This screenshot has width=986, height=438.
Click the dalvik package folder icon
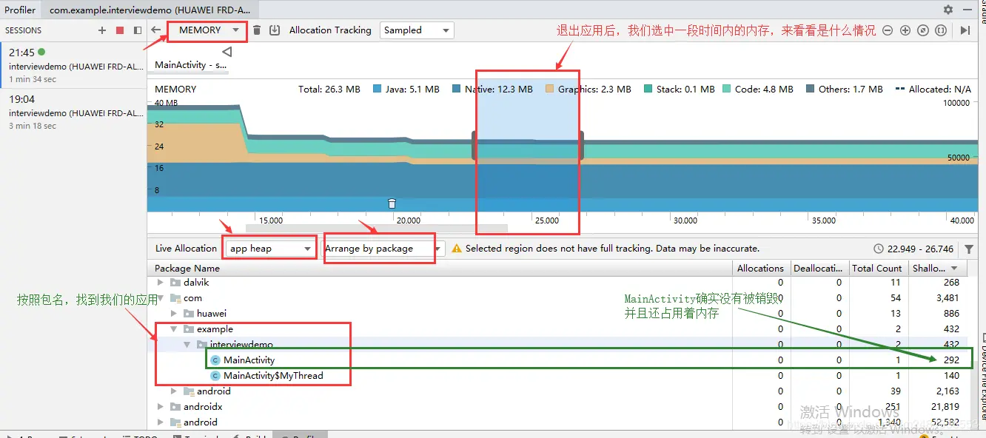(175, 283)
